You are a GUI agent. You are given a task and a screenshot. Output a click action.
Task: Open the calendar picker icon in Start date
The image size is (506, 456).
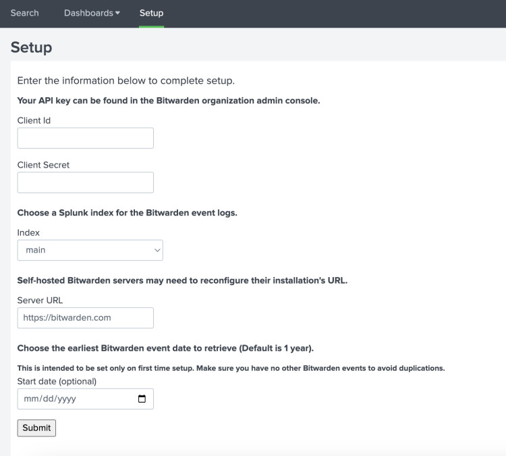point(142,399)
